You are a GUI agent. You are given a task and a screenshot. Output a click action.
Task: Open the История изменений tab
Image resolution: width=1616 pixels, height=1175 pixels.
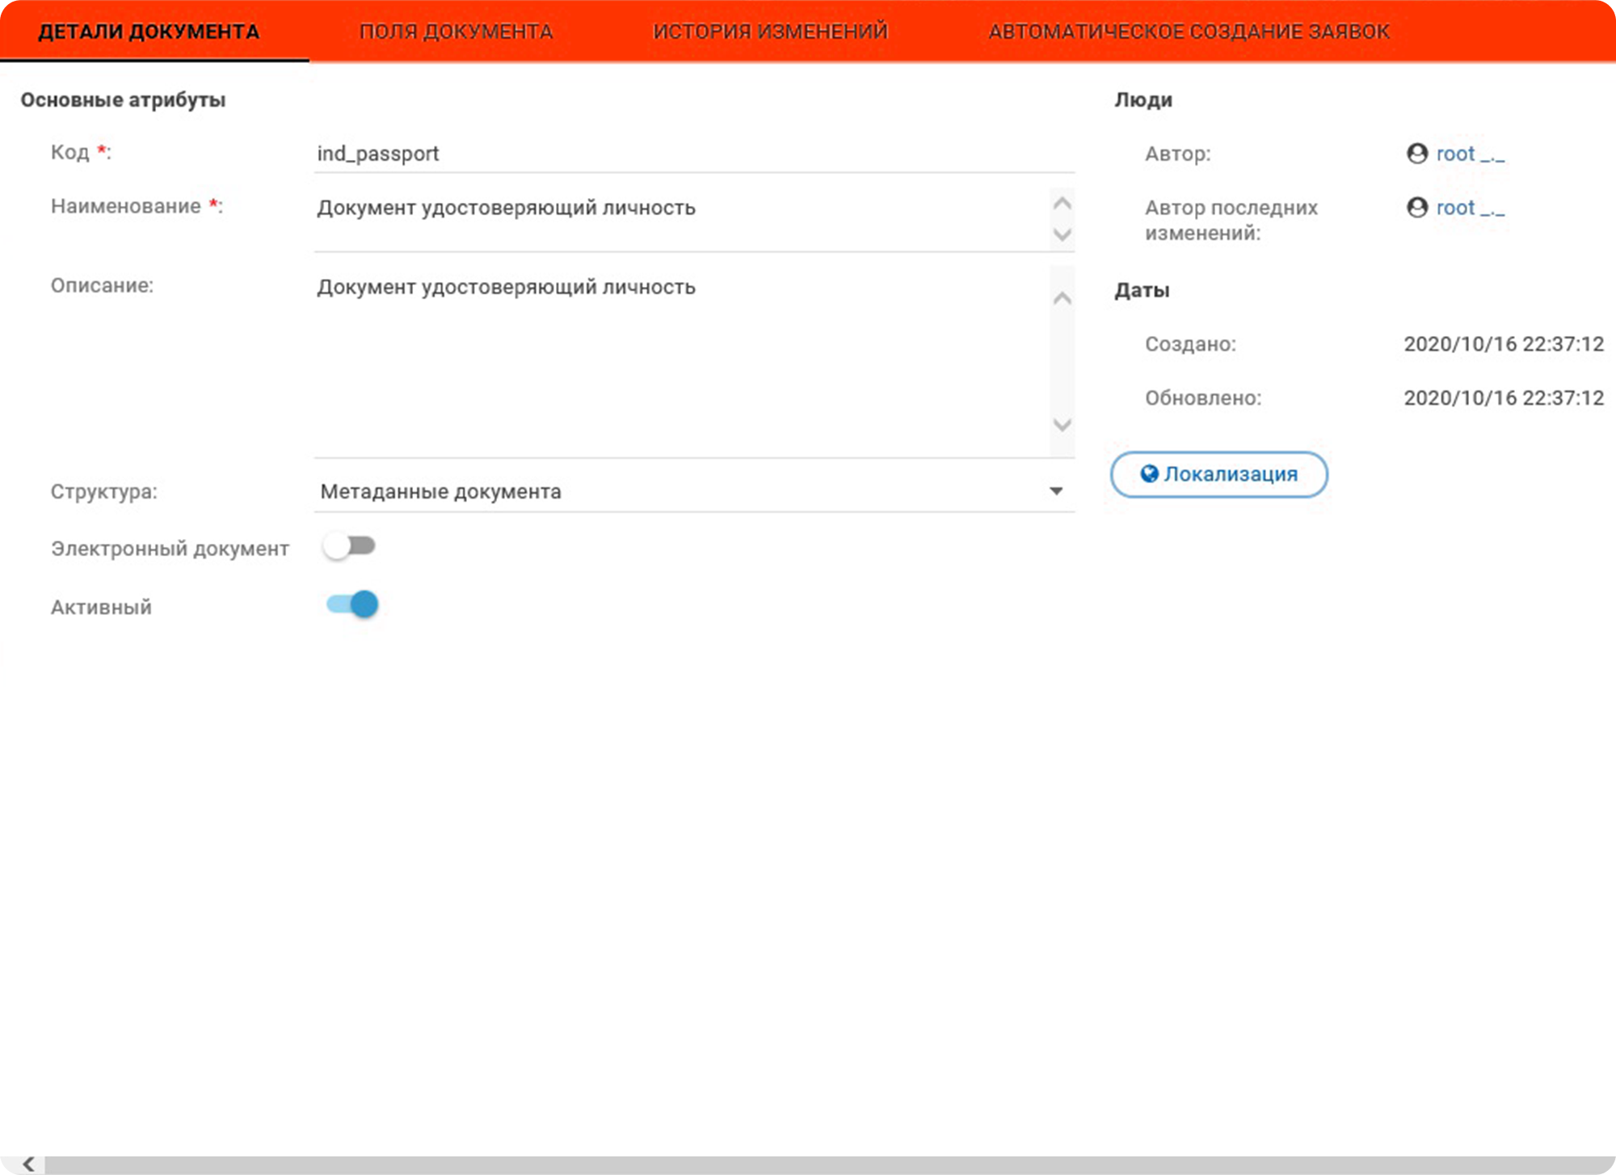click(770, 32)
